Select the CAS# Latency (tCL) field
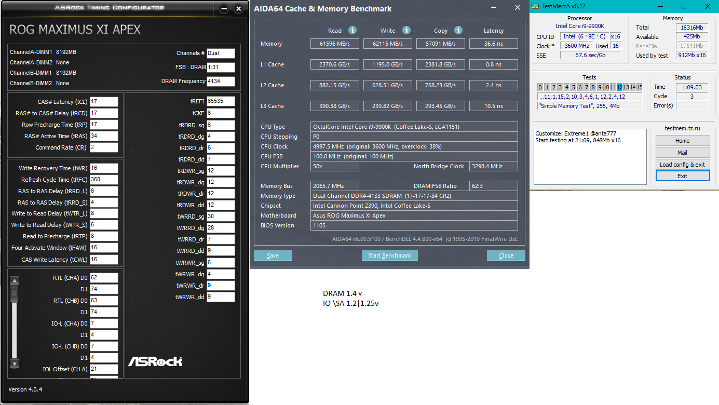Viewport: 719px width, 405px height. [x=104, y=102]
